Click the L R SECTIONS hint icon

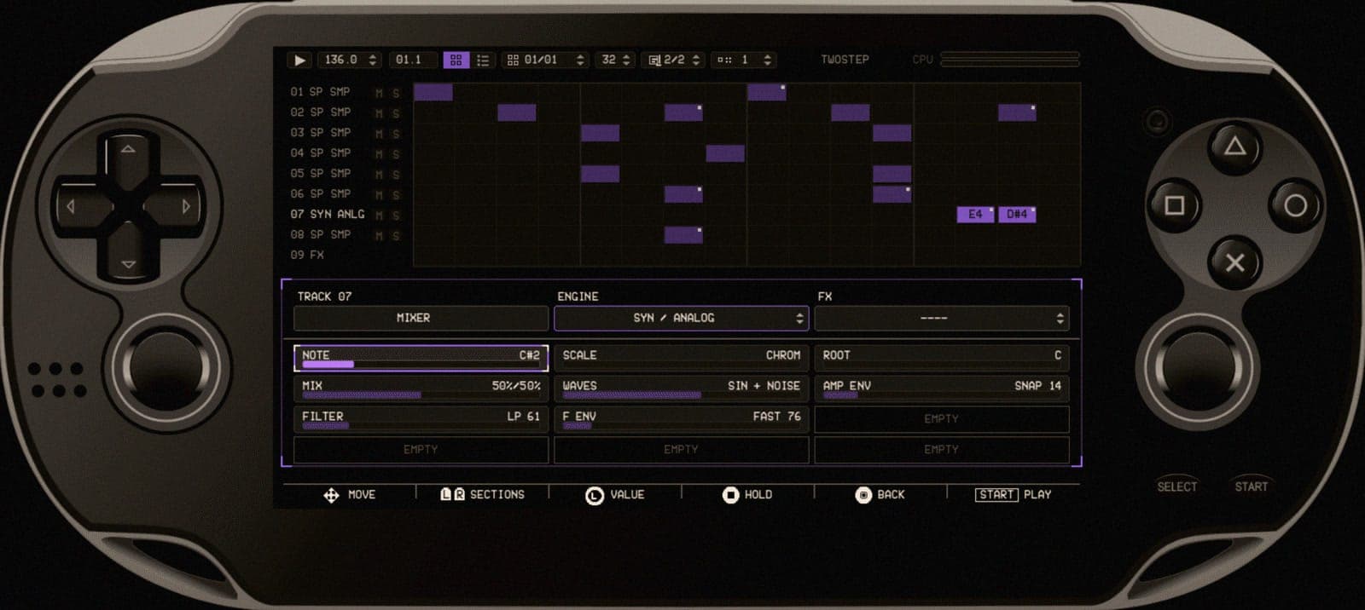(452, 495)
